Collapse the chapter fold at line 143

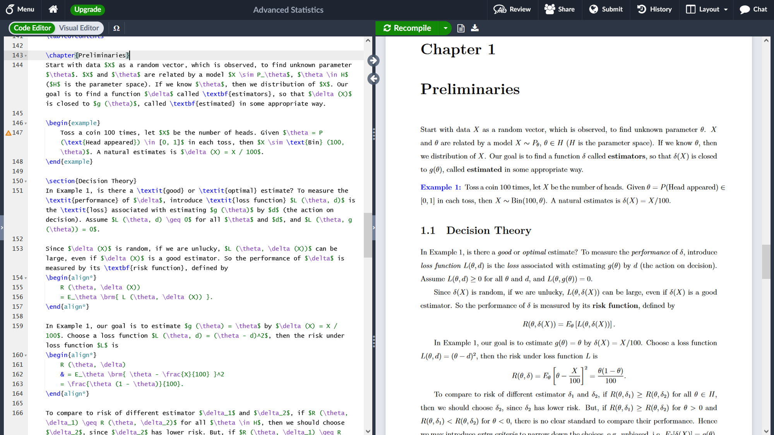26,56
